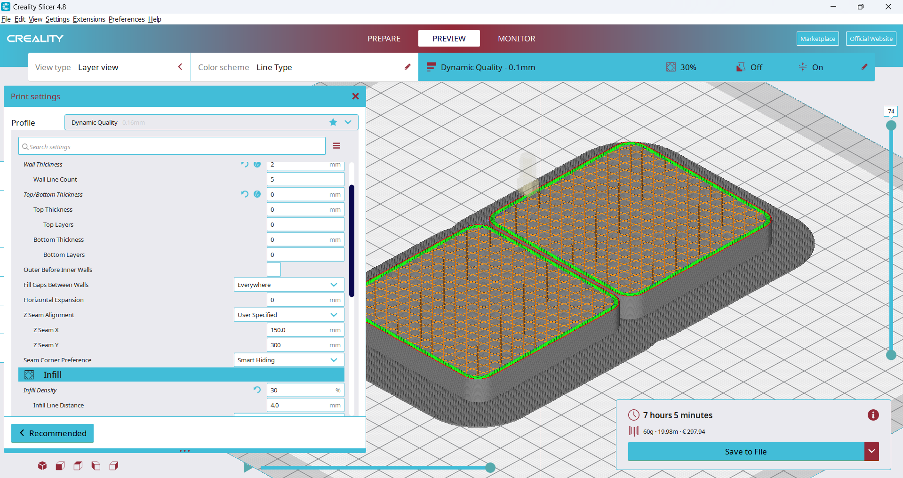This screenshot has height=478, width=903.
Task: Close the Print settings panel
Action: [355, 96]
